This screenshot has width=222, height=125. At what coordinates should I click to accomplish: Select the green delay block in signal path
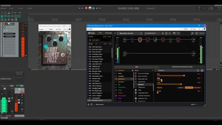pyautogui.click(x=170, y=39)
